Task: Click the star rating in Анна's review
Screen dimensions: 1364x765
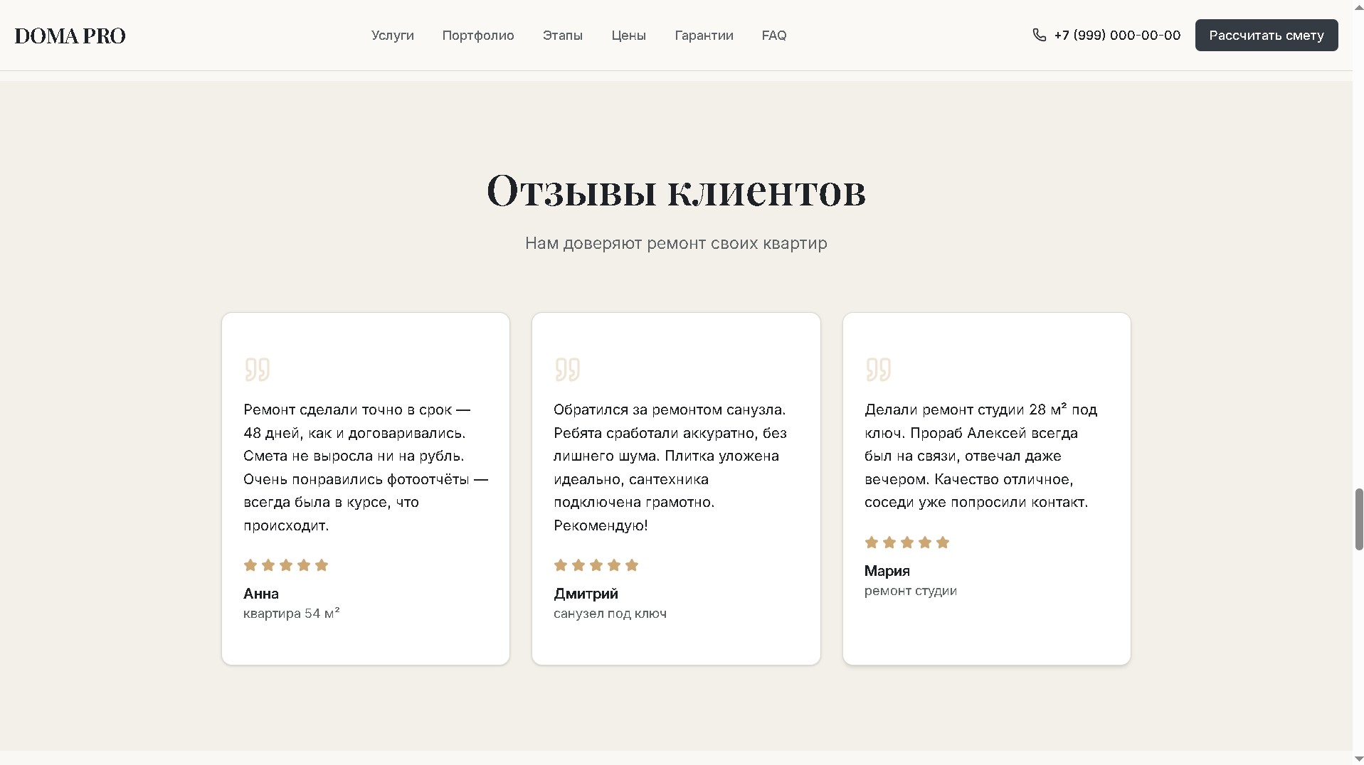Action: pos(286,565)
